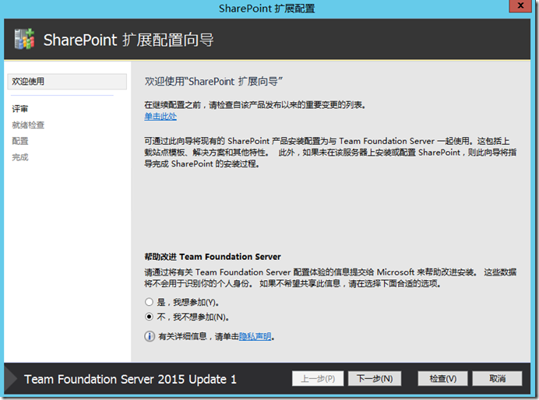Screen dimensions: 539x400
Task: Click the footer arrow triangle beside product name
Action: [x=11, y=378]
